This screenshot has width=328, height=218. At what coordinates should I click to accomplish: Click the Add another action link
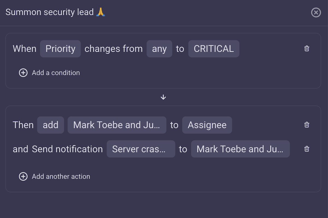61,177
